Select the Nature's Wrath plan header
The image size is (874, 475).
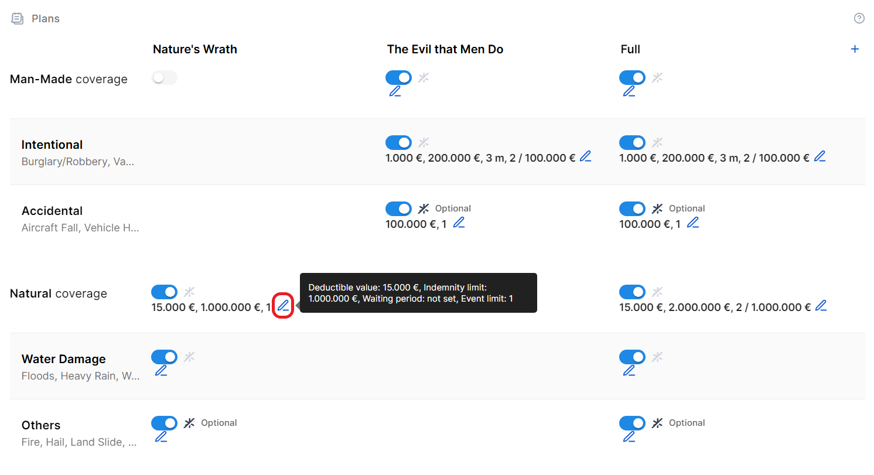(195, 49)
